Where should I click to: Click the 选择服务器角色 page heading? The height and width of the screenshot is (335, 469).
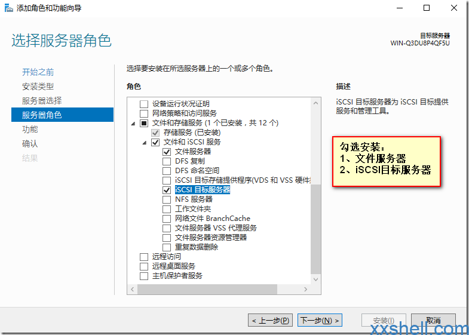click(x=62, y=41)
